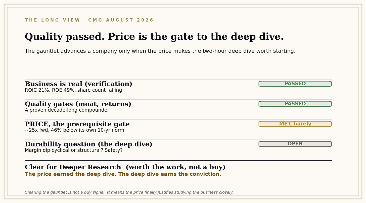Click ROIC 21%, ROE 49% detail line
Image resolution: width=366 pixels, height=203 pixels.
click(x=73, y=90)
